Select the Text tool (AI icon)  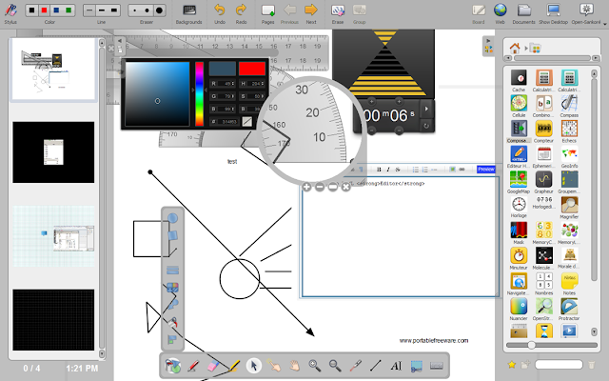[396, 366]
